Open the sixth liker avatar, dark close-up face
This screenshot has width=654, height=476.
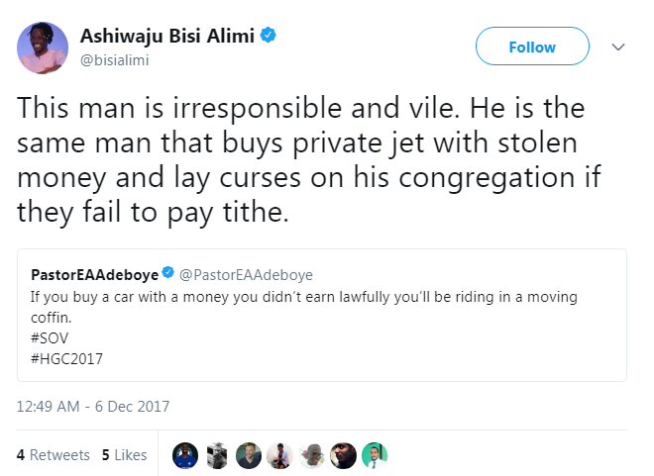(x=342, y=455)
